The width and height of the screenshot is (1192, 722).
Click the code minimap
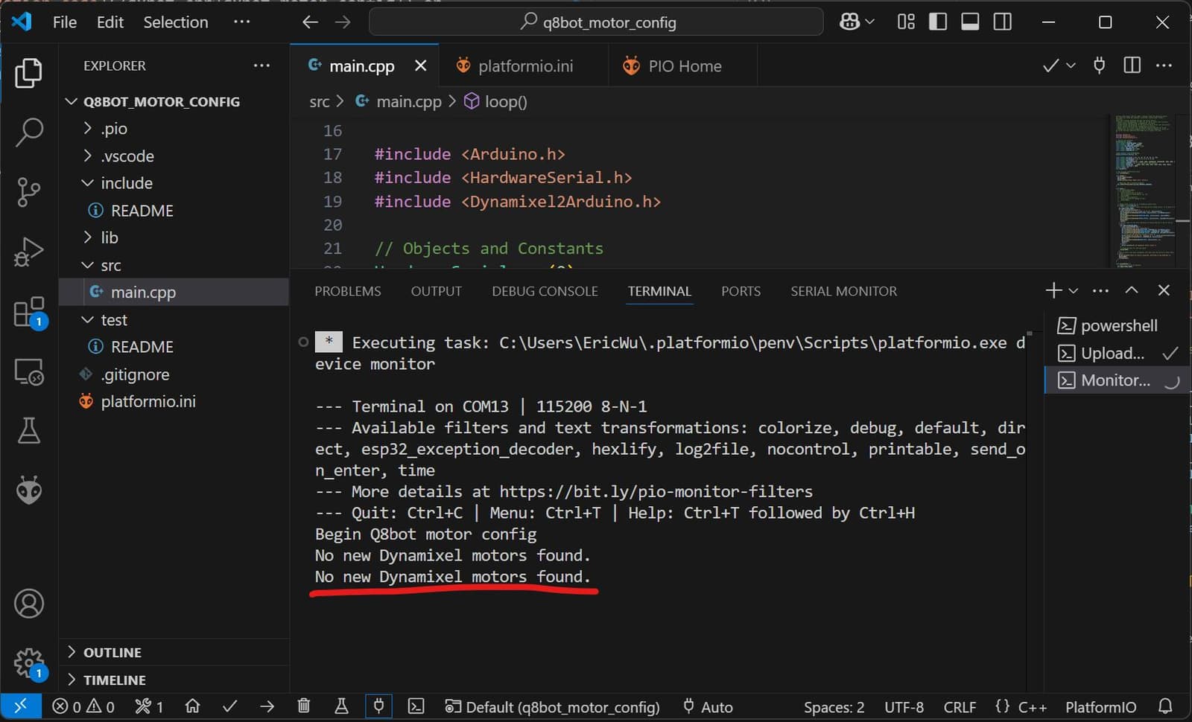coord(1144,191)
